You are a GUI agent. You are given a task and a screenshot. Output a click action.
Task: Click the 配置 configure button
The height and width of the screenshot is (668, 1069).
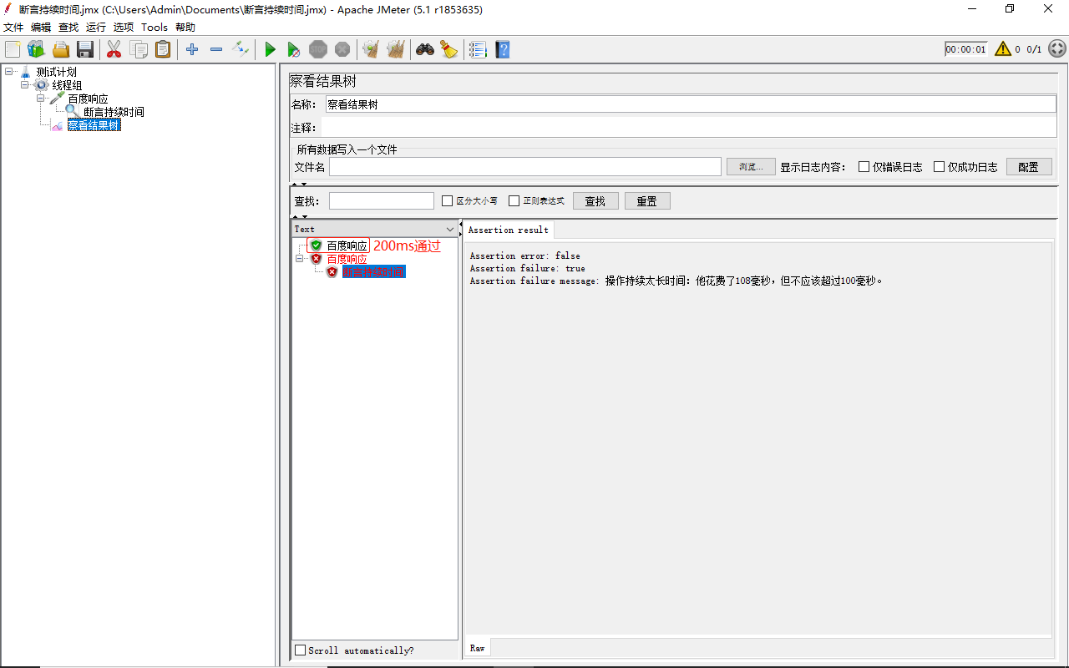pos(1028,167)
